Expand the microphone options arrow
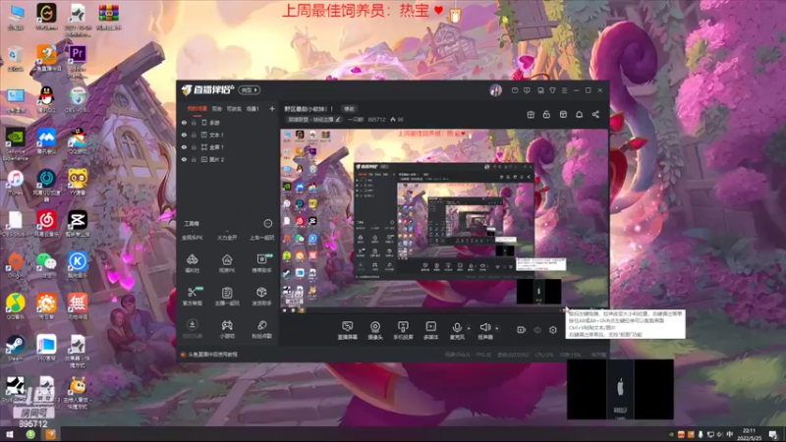The width and height of the screenshot is (786, 442). pyautogui.click(x=469, y=329)
